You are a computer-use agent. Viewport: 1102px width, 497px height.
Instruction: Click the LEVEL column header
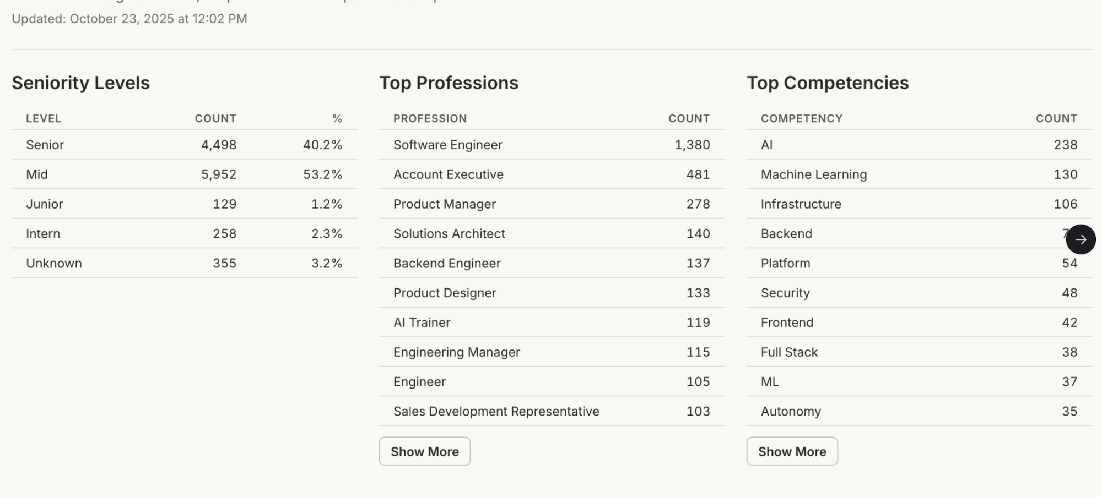[x=44, y=118]
